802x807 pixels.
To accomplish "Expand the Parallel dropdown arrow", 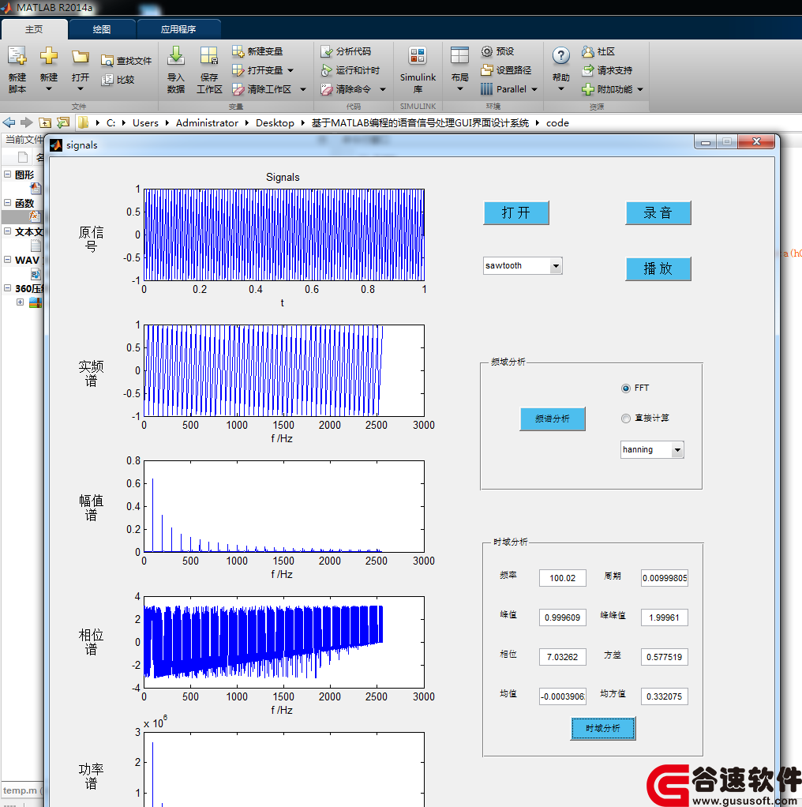I will pos(534,89).
